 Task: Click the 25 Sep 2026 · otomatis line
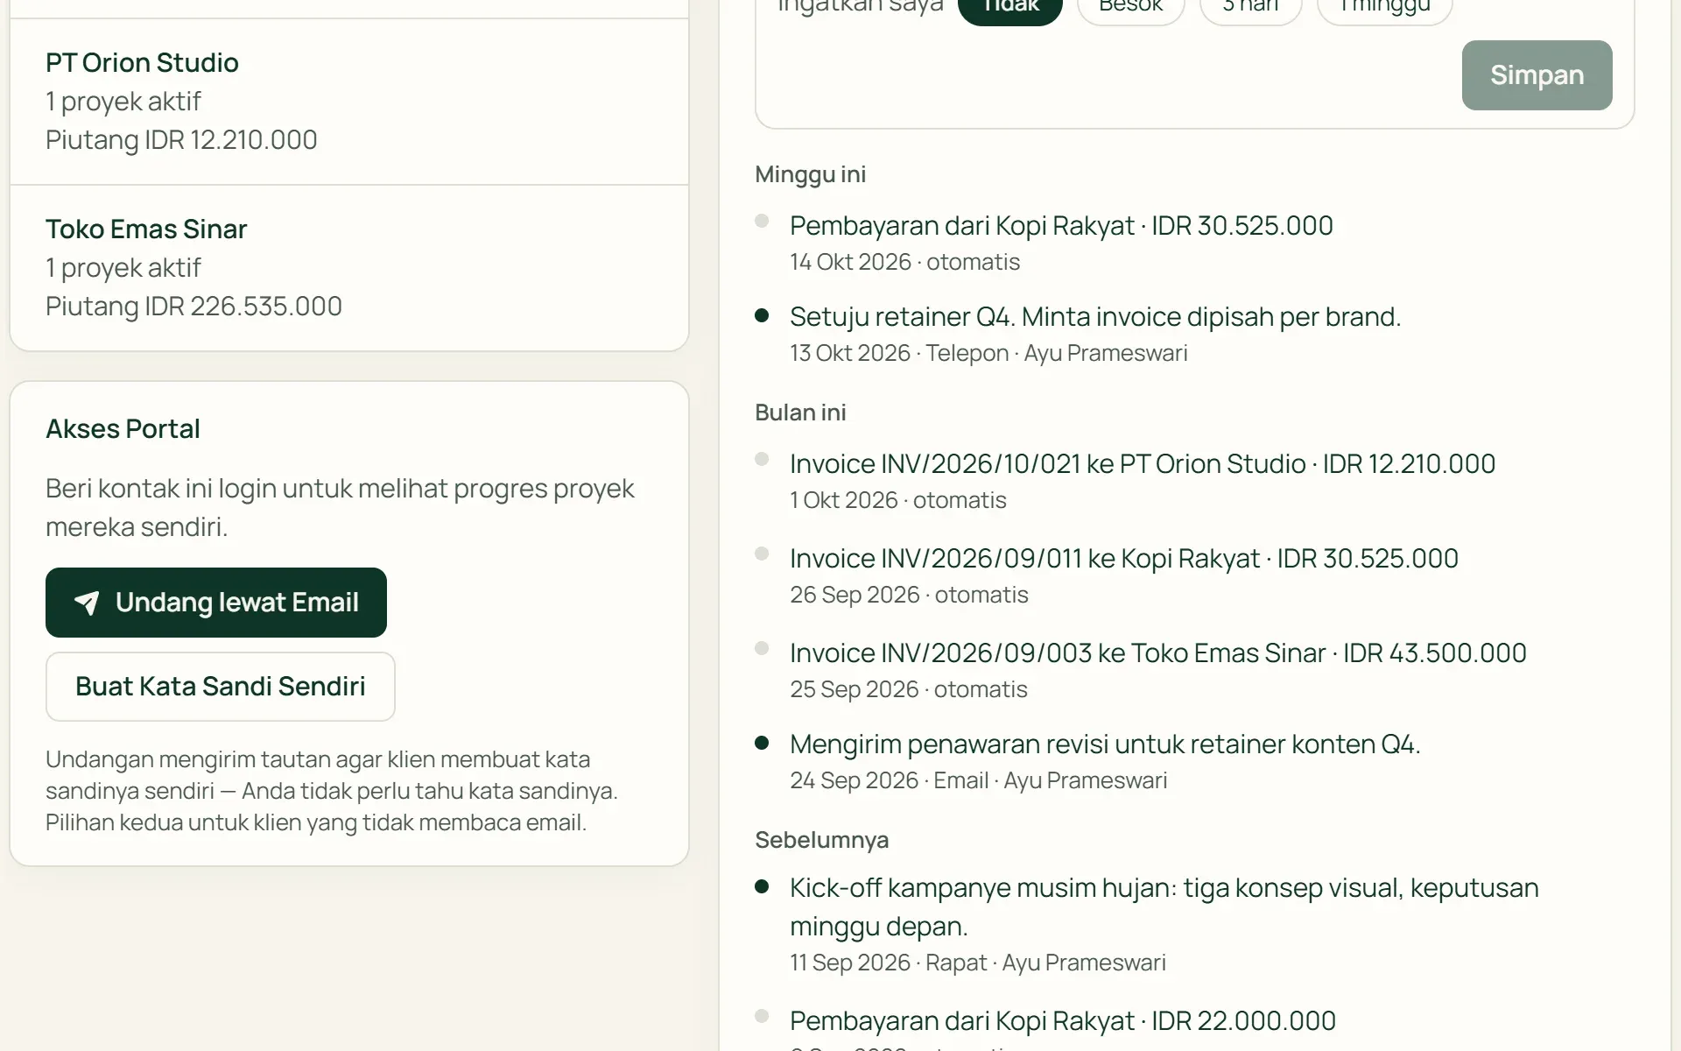pos(909,689)
